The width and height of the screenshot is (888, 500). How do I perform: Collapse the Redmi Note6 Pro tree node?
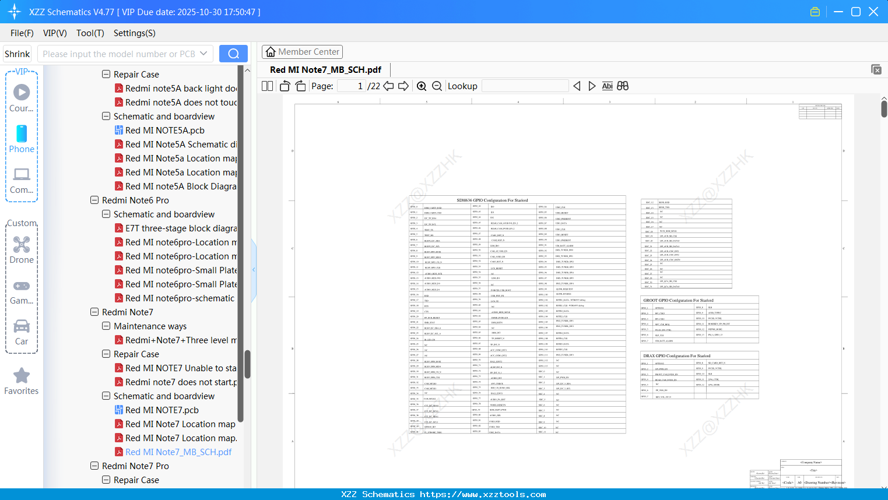94,200
